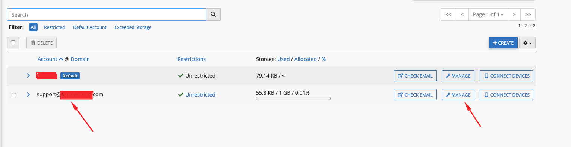Viewport: 571px width, 147px height.
Task: Open Connect Devices for support account
Action: click(x=507, y=95)
